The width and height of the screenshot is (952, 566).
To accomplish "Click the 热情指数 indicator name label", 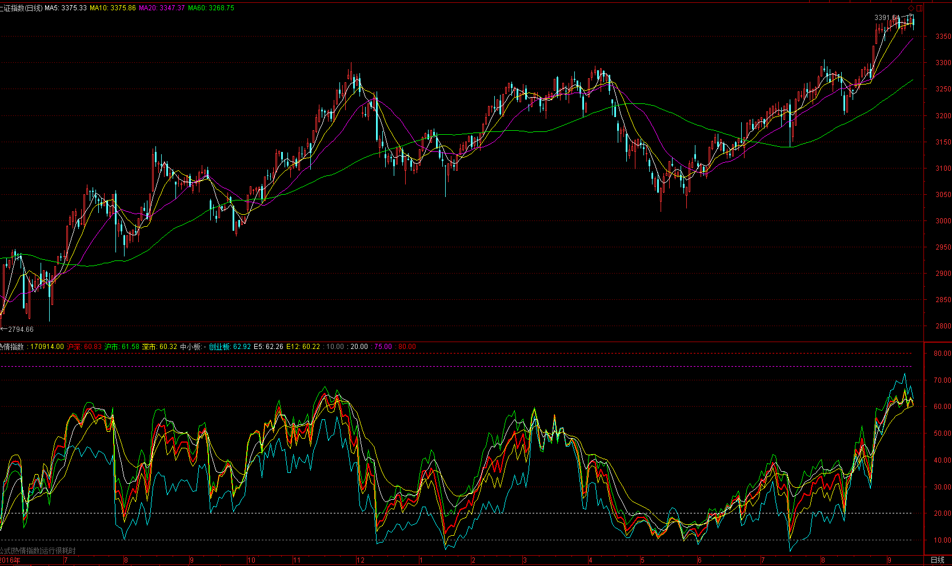I will pos(12,347).
